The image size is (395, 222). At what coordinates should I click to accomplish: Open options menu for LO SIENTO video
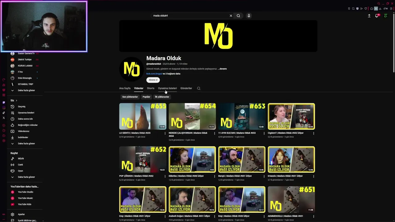point(165,134)
